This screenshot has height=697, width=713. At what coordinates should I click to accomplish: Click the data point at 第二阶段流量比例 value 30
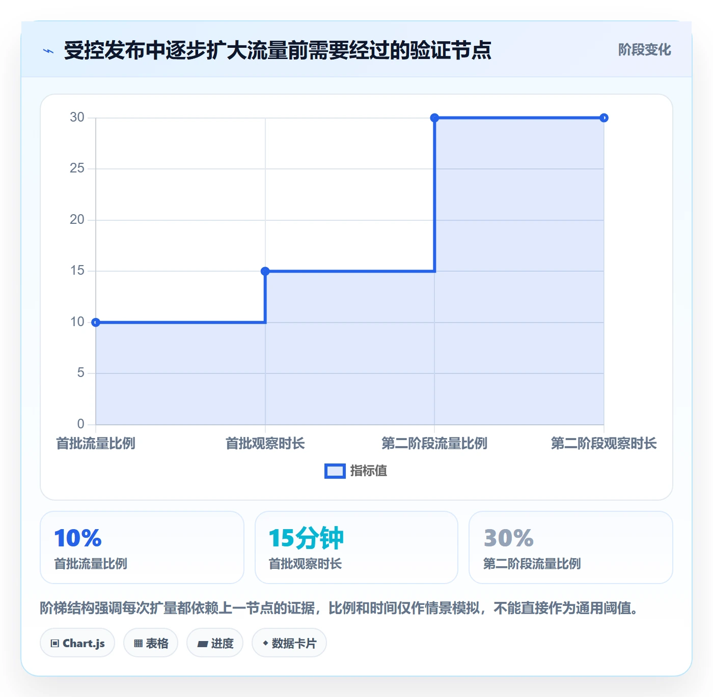[x=434, y=118]
